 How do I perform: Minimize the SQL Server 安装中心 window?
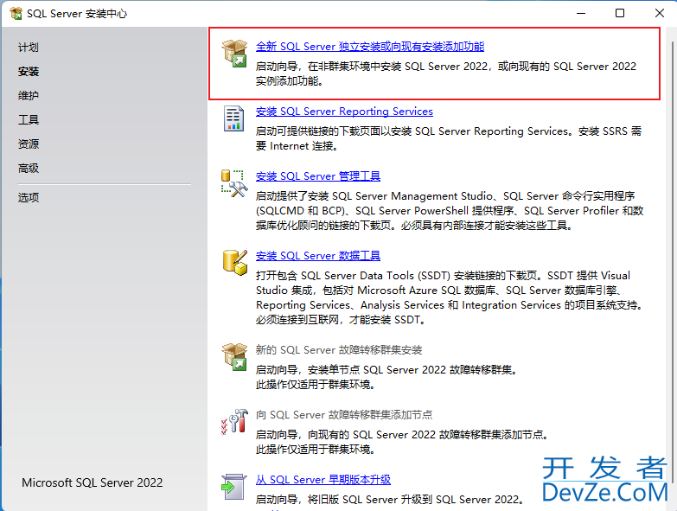pyautogui.click(x=581, y=13)
